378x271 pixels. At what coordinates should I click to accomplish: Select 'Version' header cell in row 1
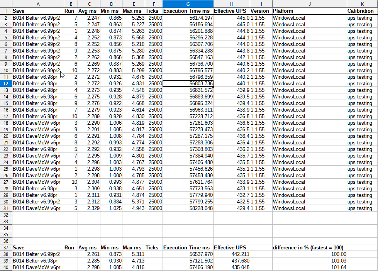coord(260,11)
